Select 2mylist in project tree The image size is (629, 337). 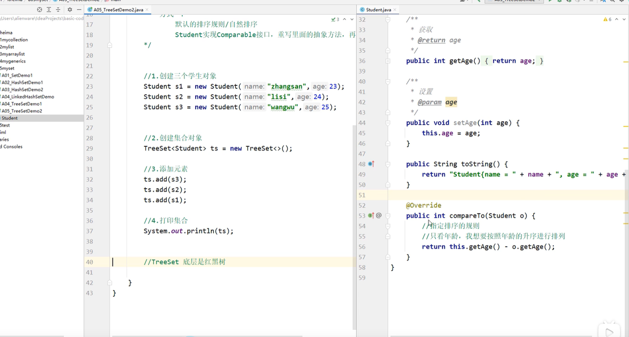coord(7,47)
